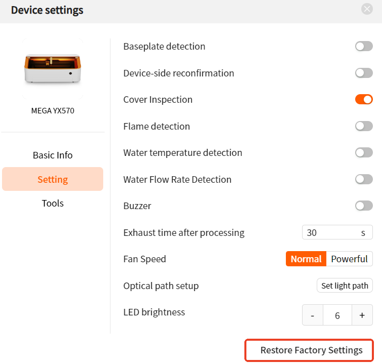The height and width of the screenshot is (363, 382).
Task: Close the Device settings dialog
Action: click(367, 9)
